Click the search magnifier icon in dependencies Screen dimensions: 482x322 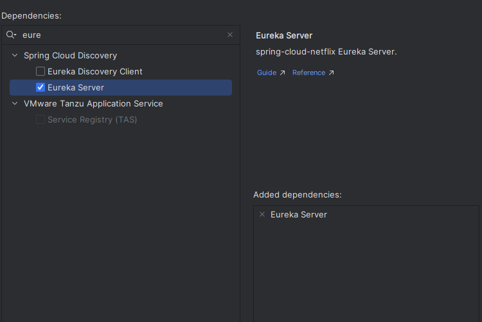pos(11,35)
